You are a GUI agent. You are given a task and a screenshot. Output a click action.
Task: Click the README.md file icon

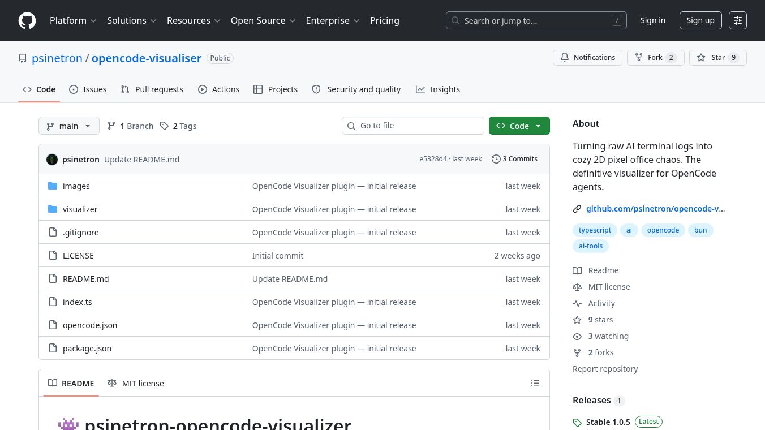(x=53, y=279)
